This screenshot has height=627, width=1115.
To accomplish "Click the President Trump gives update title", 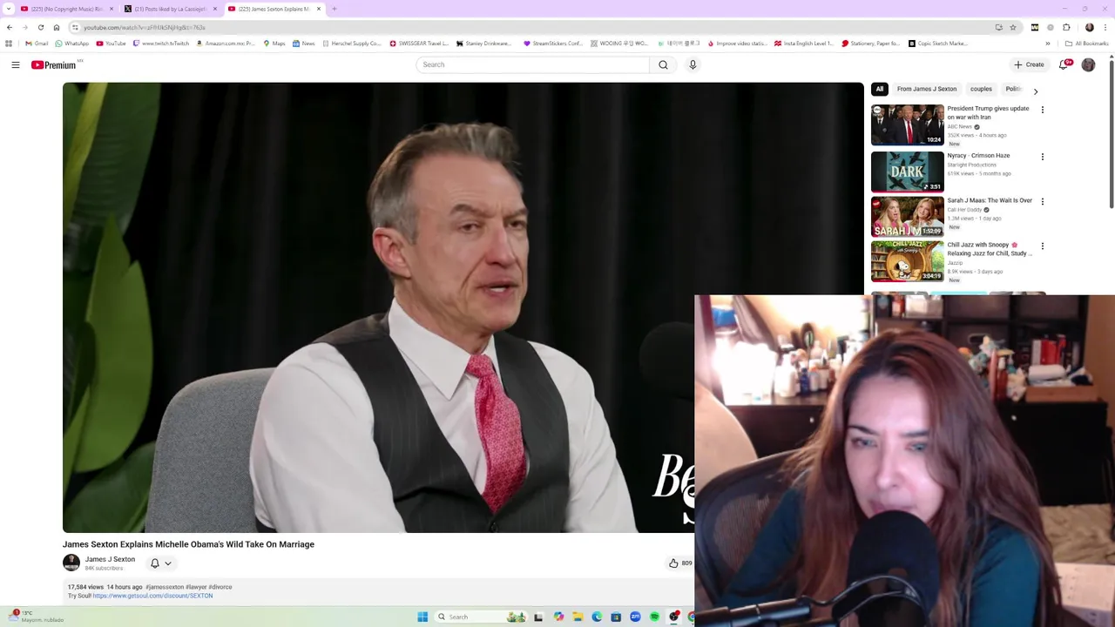I will tap(988, 112).
